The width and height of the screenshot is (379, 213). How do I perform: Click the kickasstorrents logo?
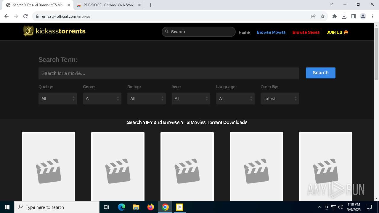pyautogui.click(x=54, y=31)
